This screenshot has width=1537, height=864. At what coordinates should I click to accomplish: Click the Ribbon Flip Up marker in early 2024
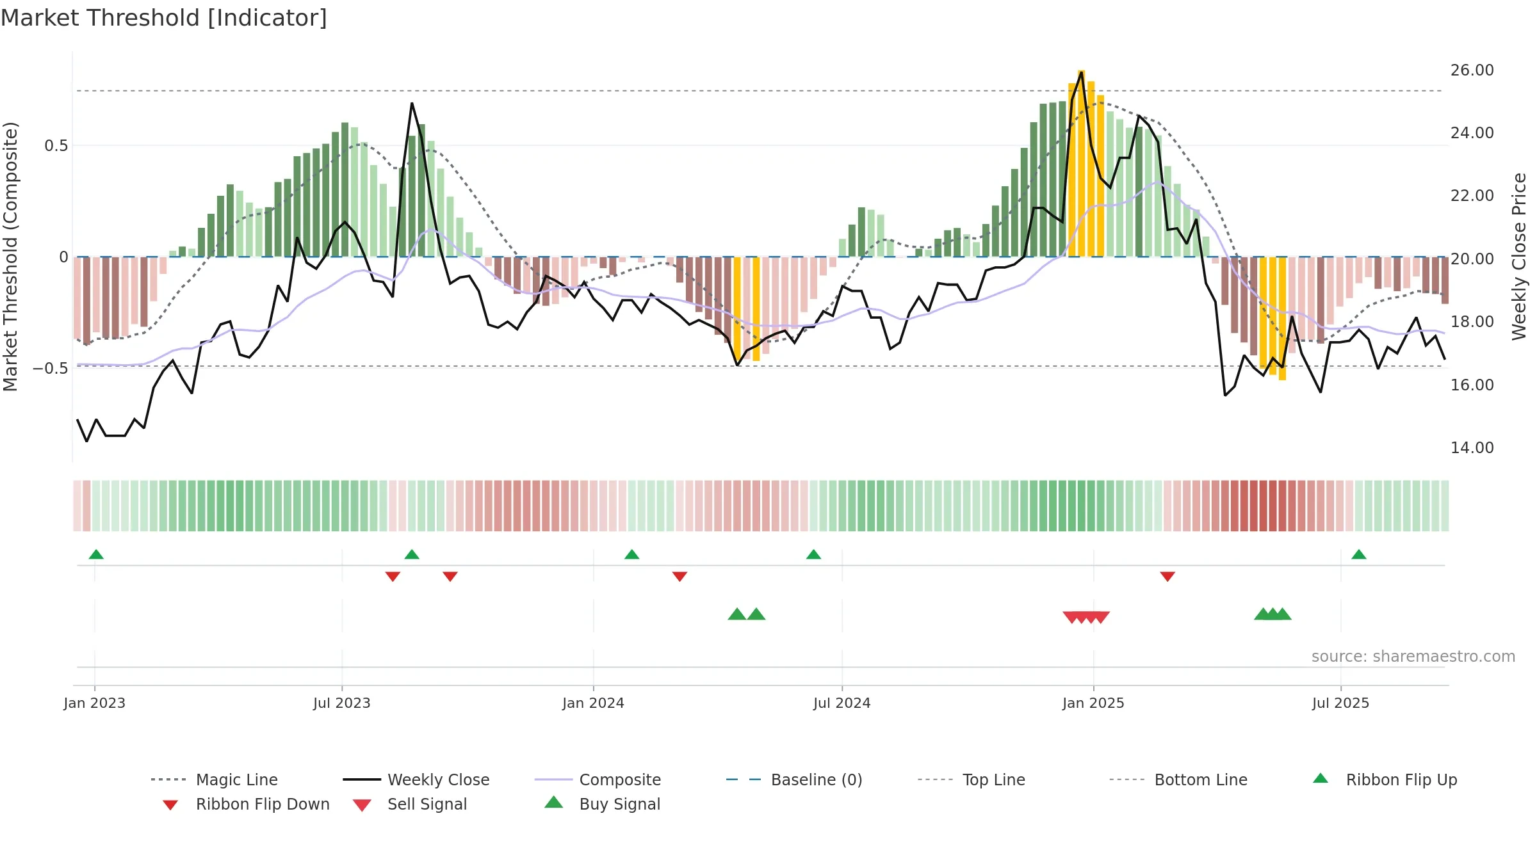(632, 554)
